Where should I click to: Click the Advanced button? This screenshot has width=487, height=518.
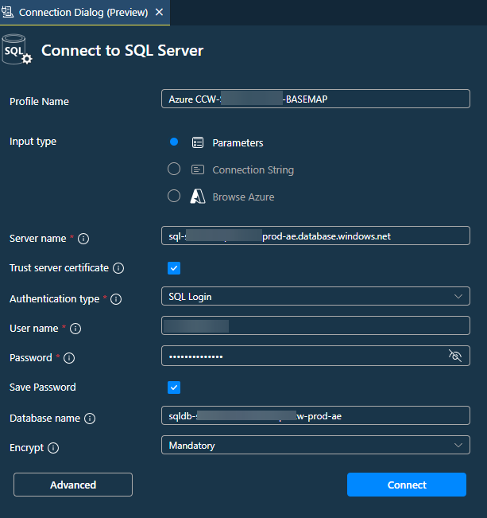pyautogui.click(x=73, y=485)
